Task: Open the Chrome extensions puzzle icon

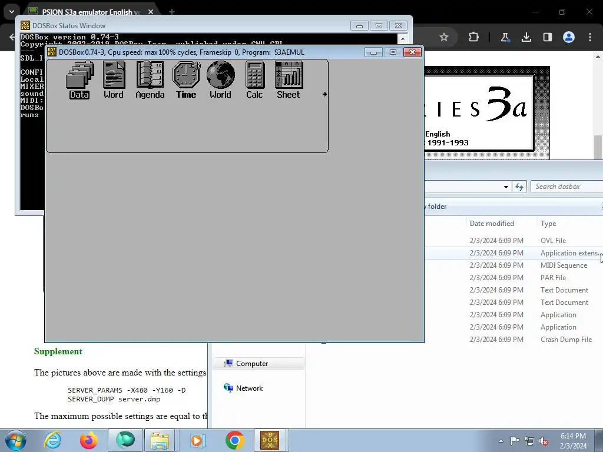Action: pos(474,37)
